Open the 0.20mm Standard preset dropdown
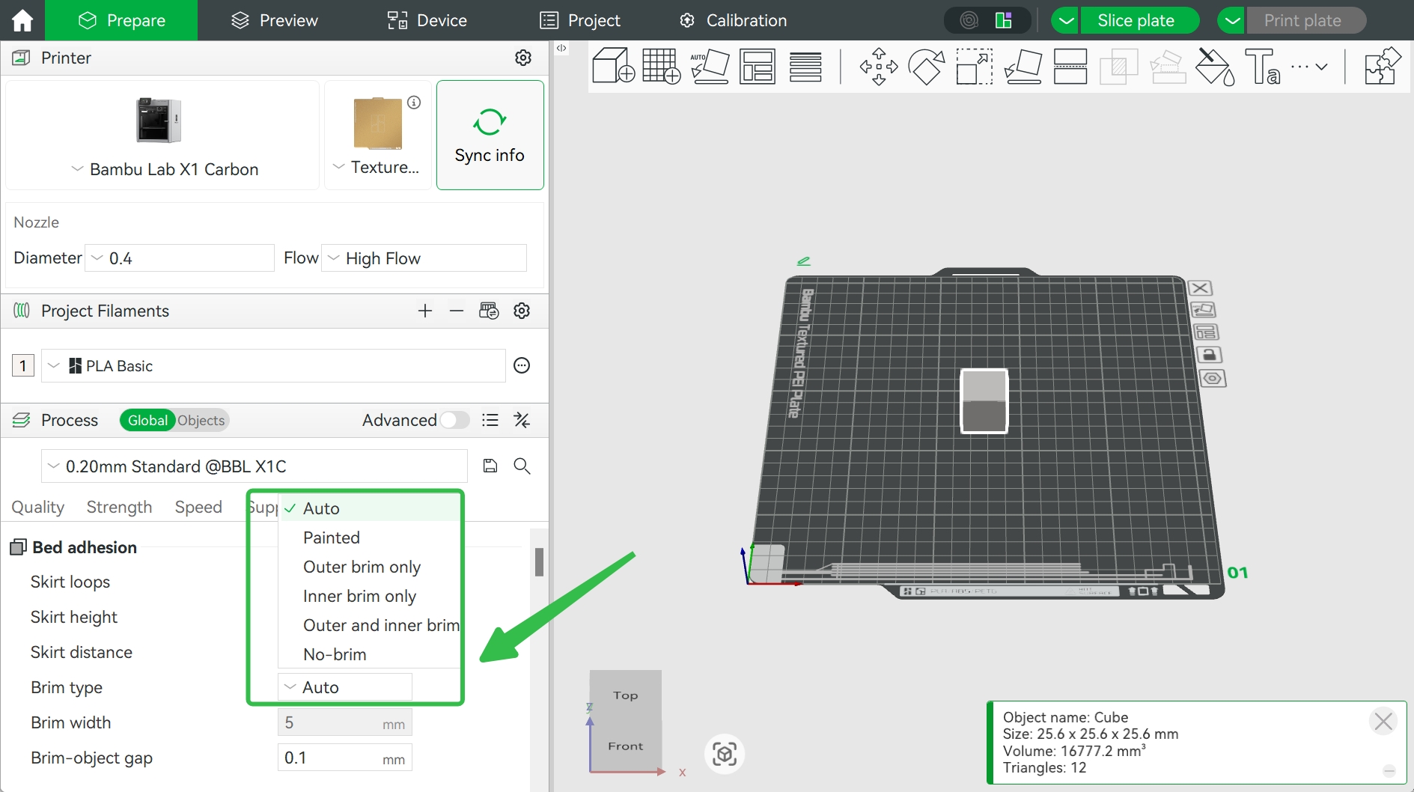 point(255,466)
